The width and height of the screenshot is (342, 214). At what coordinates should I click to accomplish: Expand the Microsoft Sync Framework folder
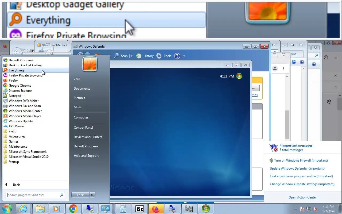[36, 152]
